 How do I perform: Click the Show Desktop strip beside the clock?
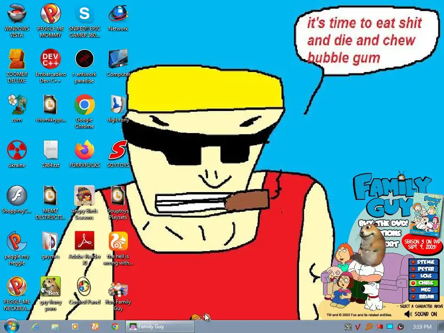click(x=441, y=326)
